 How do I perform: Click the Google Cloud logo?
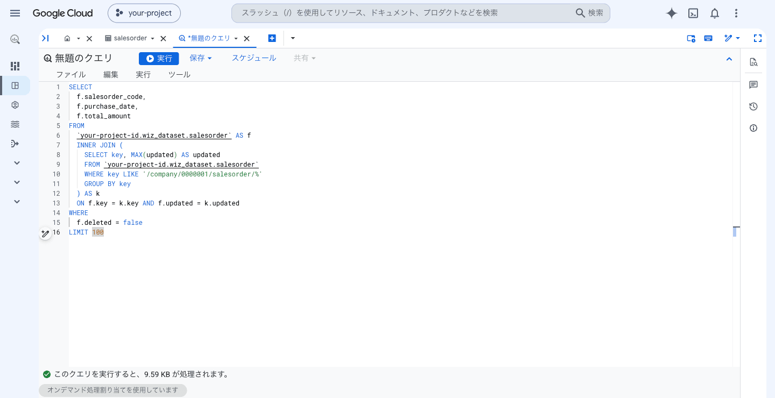pos(62,13)
